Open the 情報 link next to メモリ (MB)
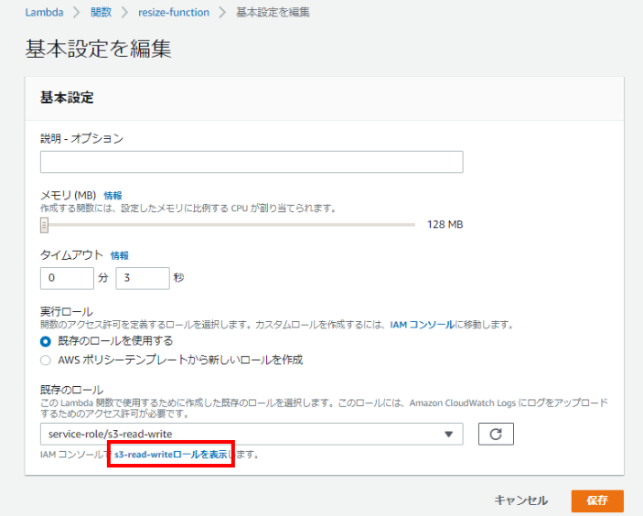The height and width of the screenshot is (516, 643). click(113, 195)
